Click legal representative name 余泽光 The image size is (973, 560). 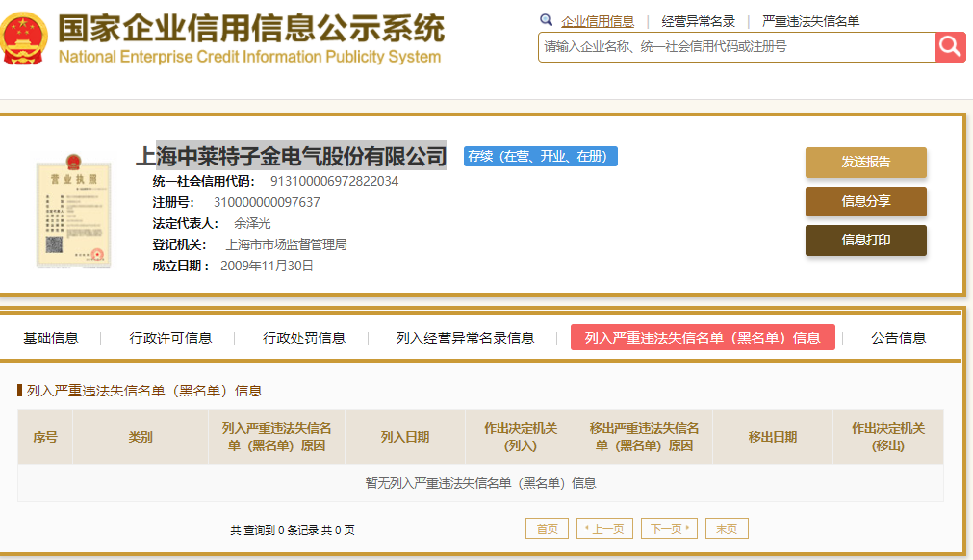pyautogui.click(x=252, y=223)
